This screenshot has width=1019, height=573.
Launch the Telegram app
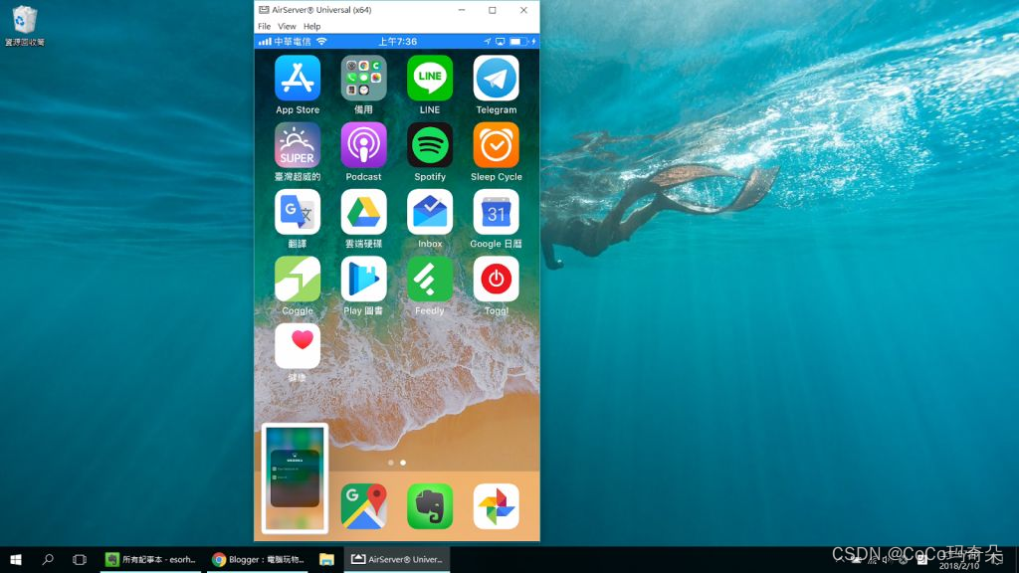click(496, 78)
